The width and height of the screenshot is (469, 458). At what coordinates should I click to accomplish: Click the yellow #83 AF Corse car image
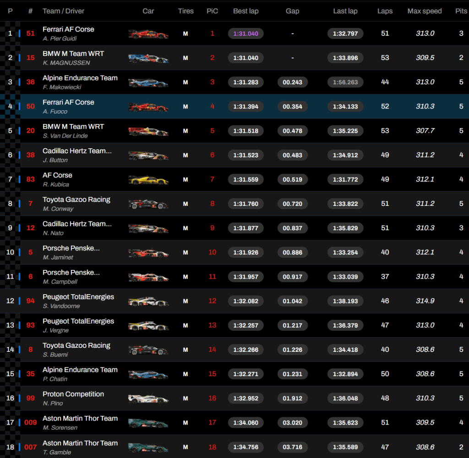148,179
